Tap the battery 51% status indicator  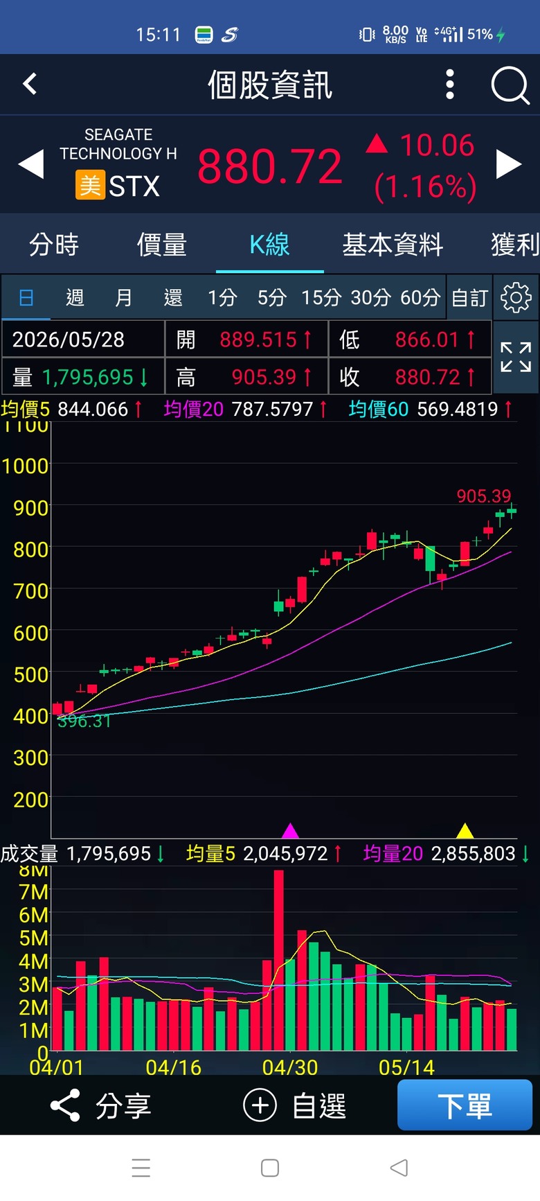pyautogui.click(x=487, y=34)
